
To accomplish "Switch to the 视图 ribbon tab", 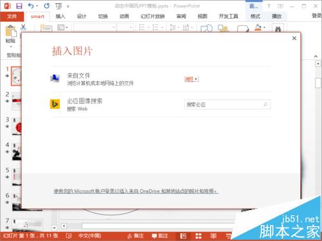I will click(x=202, y=16).
